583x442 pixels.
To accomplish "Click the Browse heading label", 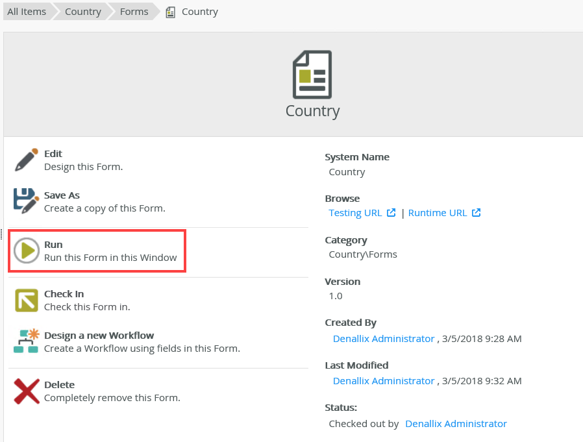I will [342, 199].
